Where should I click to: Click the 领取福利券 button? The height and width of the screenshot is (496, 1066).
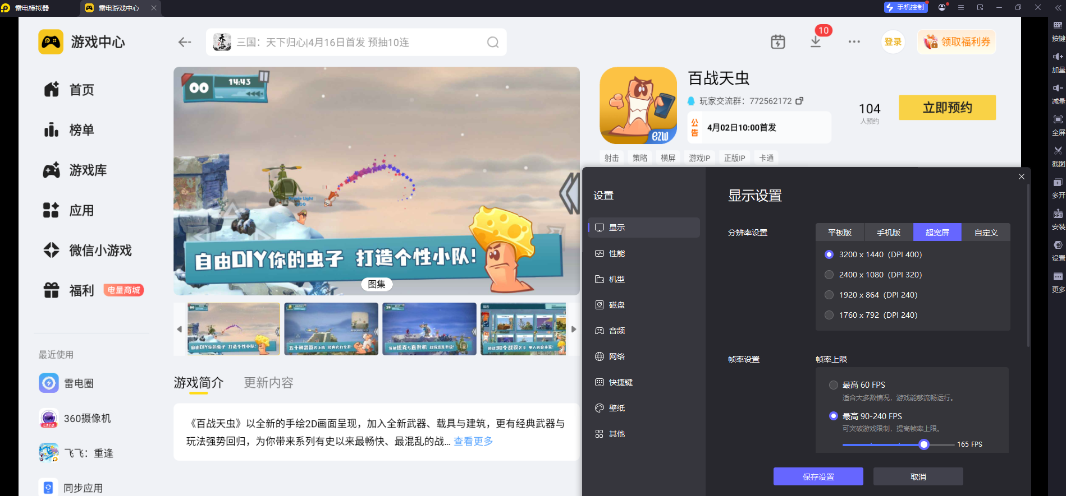[x=957, y=42]
